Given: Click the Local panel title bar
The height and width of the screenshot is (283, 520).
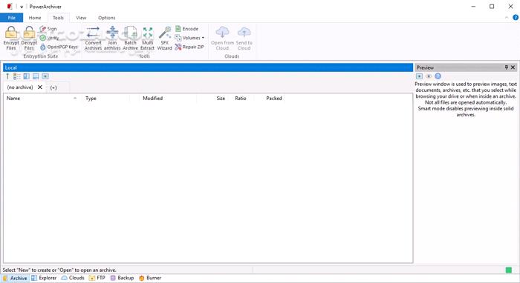Looking at the screenshot, I should click(208, 67).
